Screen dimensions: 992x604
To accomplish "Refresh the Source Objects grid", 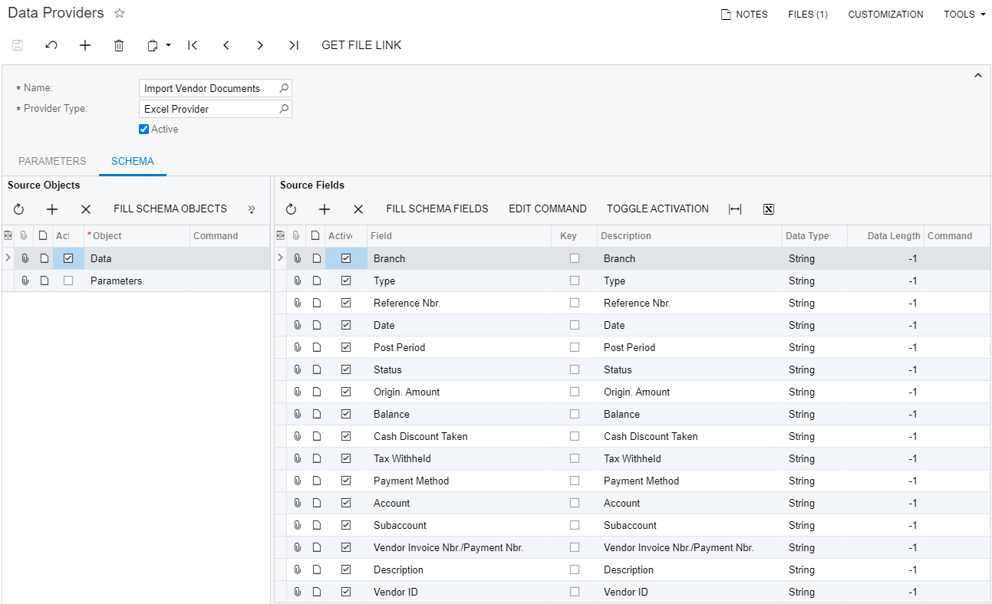I will pos(19,209).
